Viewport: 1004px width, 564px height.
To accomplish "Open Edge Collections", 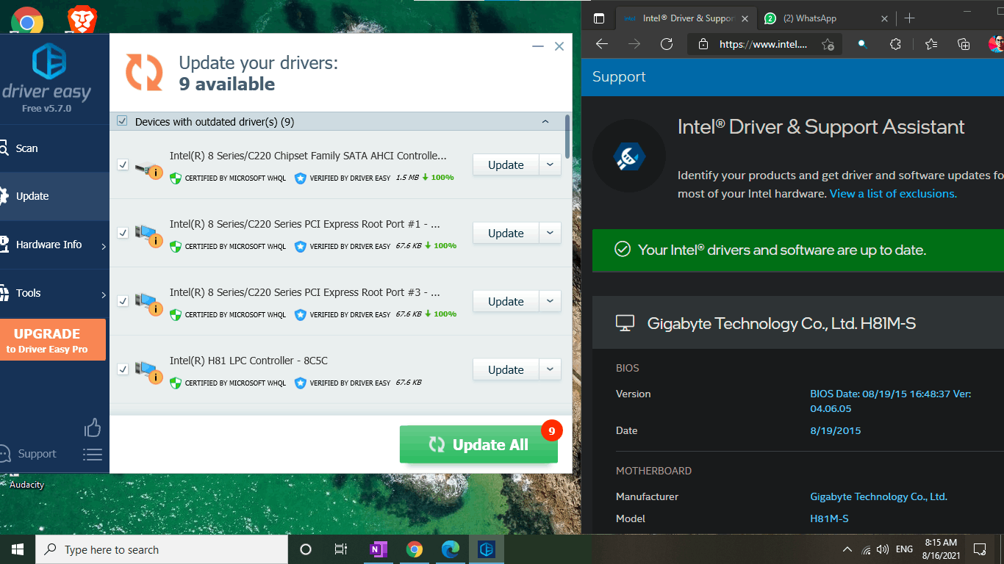I will click(x=963, y=44).
